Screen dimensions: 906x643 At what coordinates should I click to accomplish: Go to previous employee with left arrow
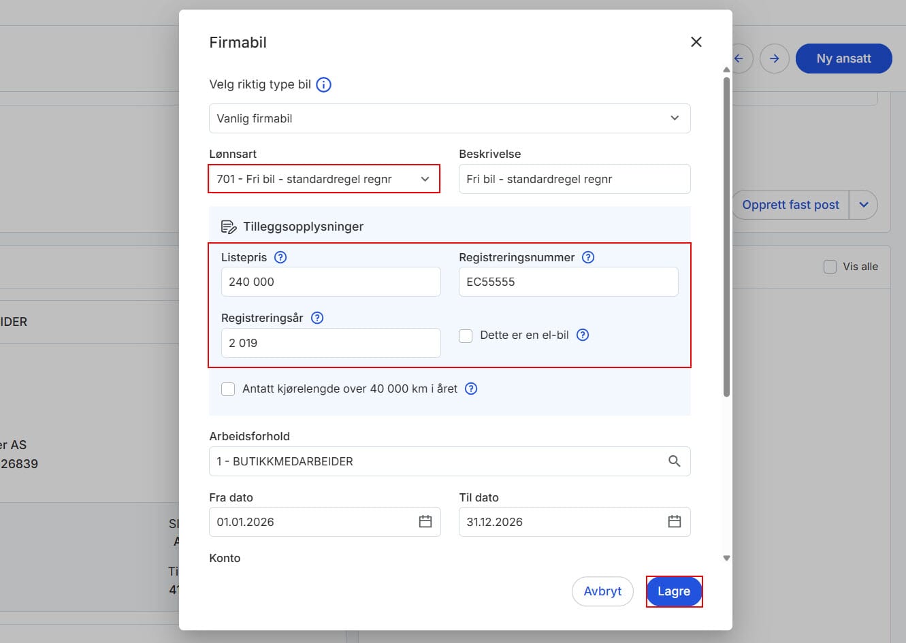pos(739,59)
